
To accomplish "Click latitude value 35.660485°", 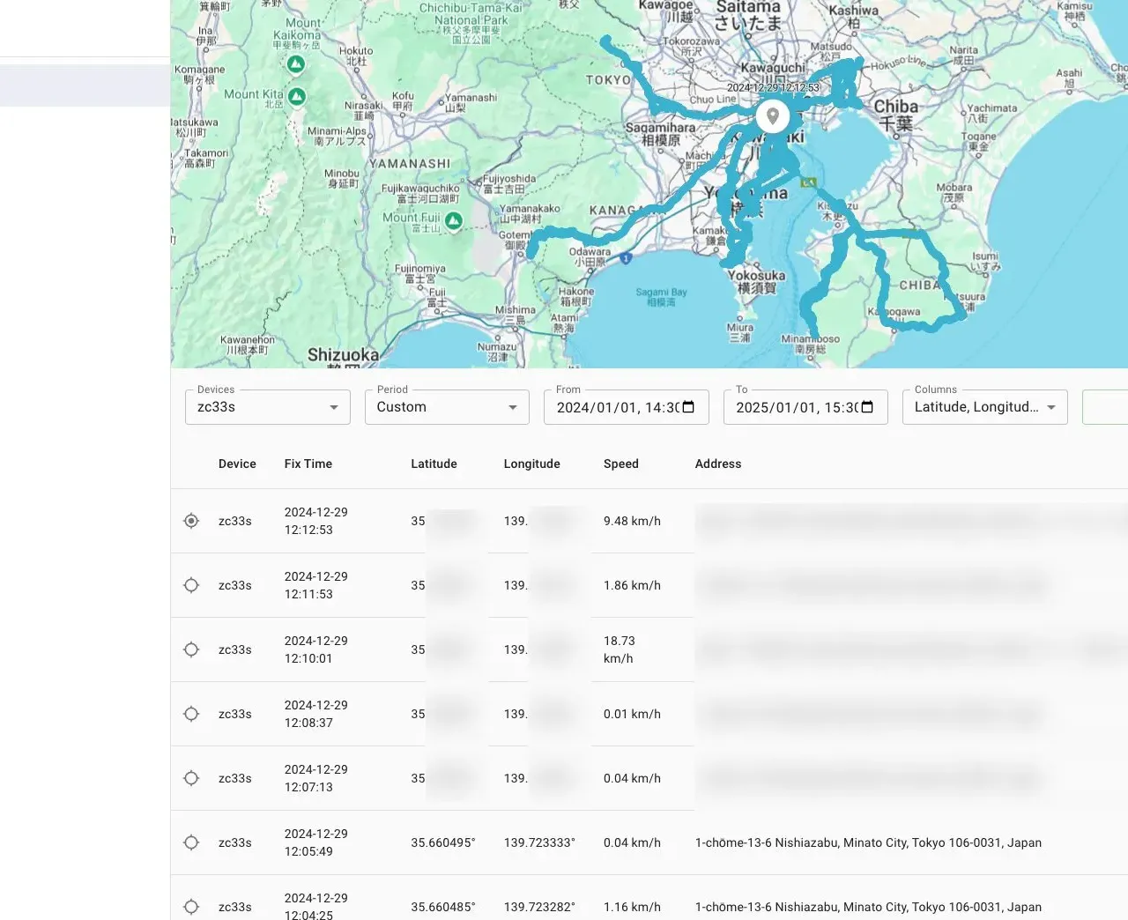I will pyautogui.click(x=443, y=907).
